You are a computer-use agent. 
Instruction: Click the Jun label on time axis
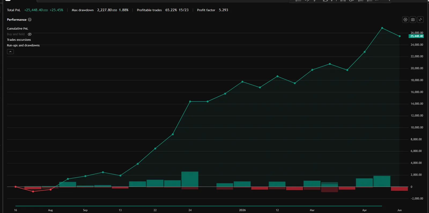tap(400, 210)
